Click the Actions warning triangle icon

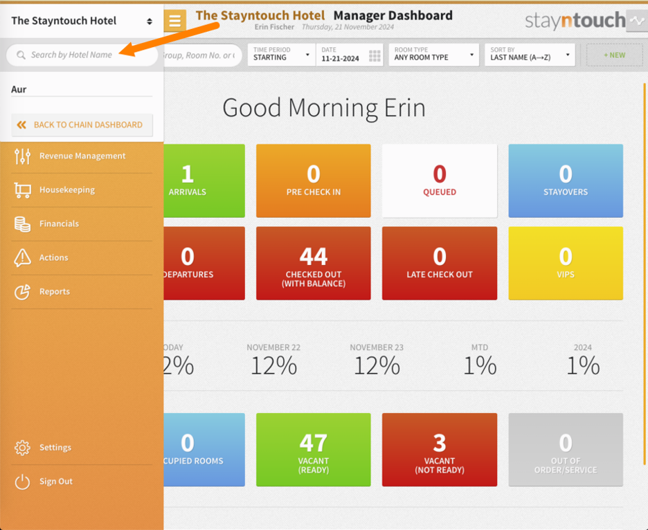point(22,258)
